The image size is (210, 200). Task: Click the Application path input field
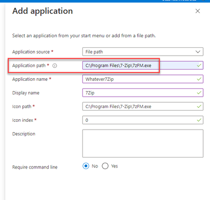click(143, 66)
